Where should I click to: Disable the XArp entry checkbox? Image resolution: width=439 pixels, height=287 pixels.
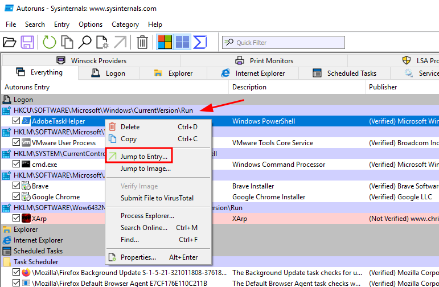[x=17, y=218]
